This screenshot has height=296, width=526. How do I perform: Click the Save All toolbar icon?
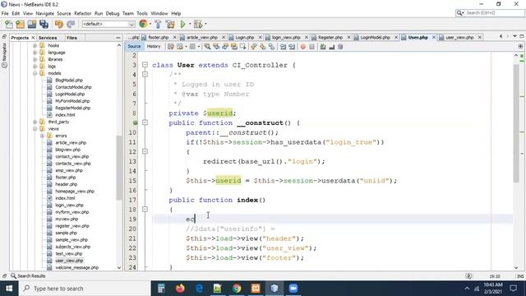(44, 24)
